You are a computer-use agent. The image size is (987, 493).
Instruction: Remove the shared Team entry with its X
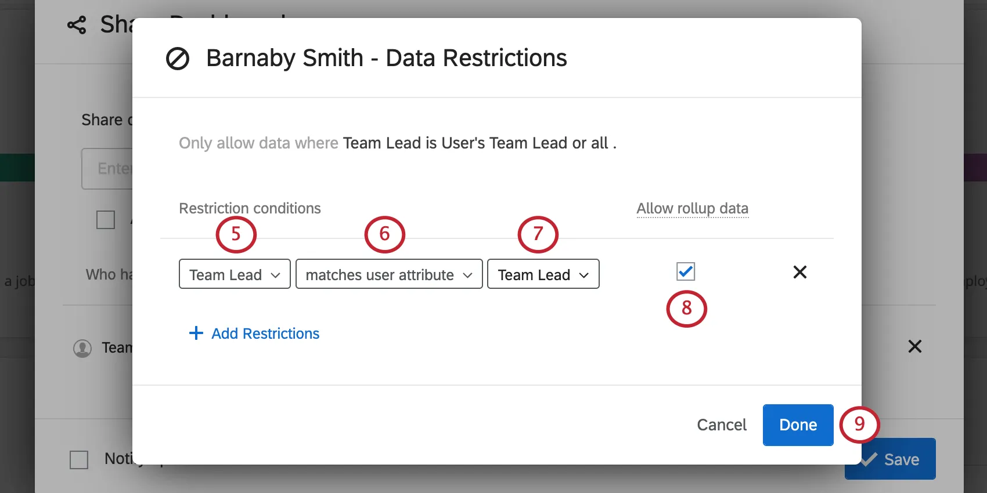tap(914, 347)
